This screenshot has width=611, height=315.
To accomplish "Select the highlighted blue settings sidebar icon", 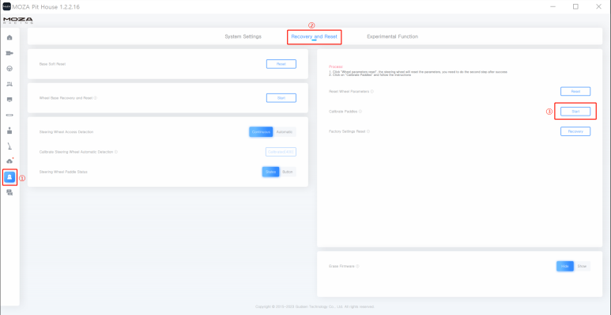I will 9,176.
